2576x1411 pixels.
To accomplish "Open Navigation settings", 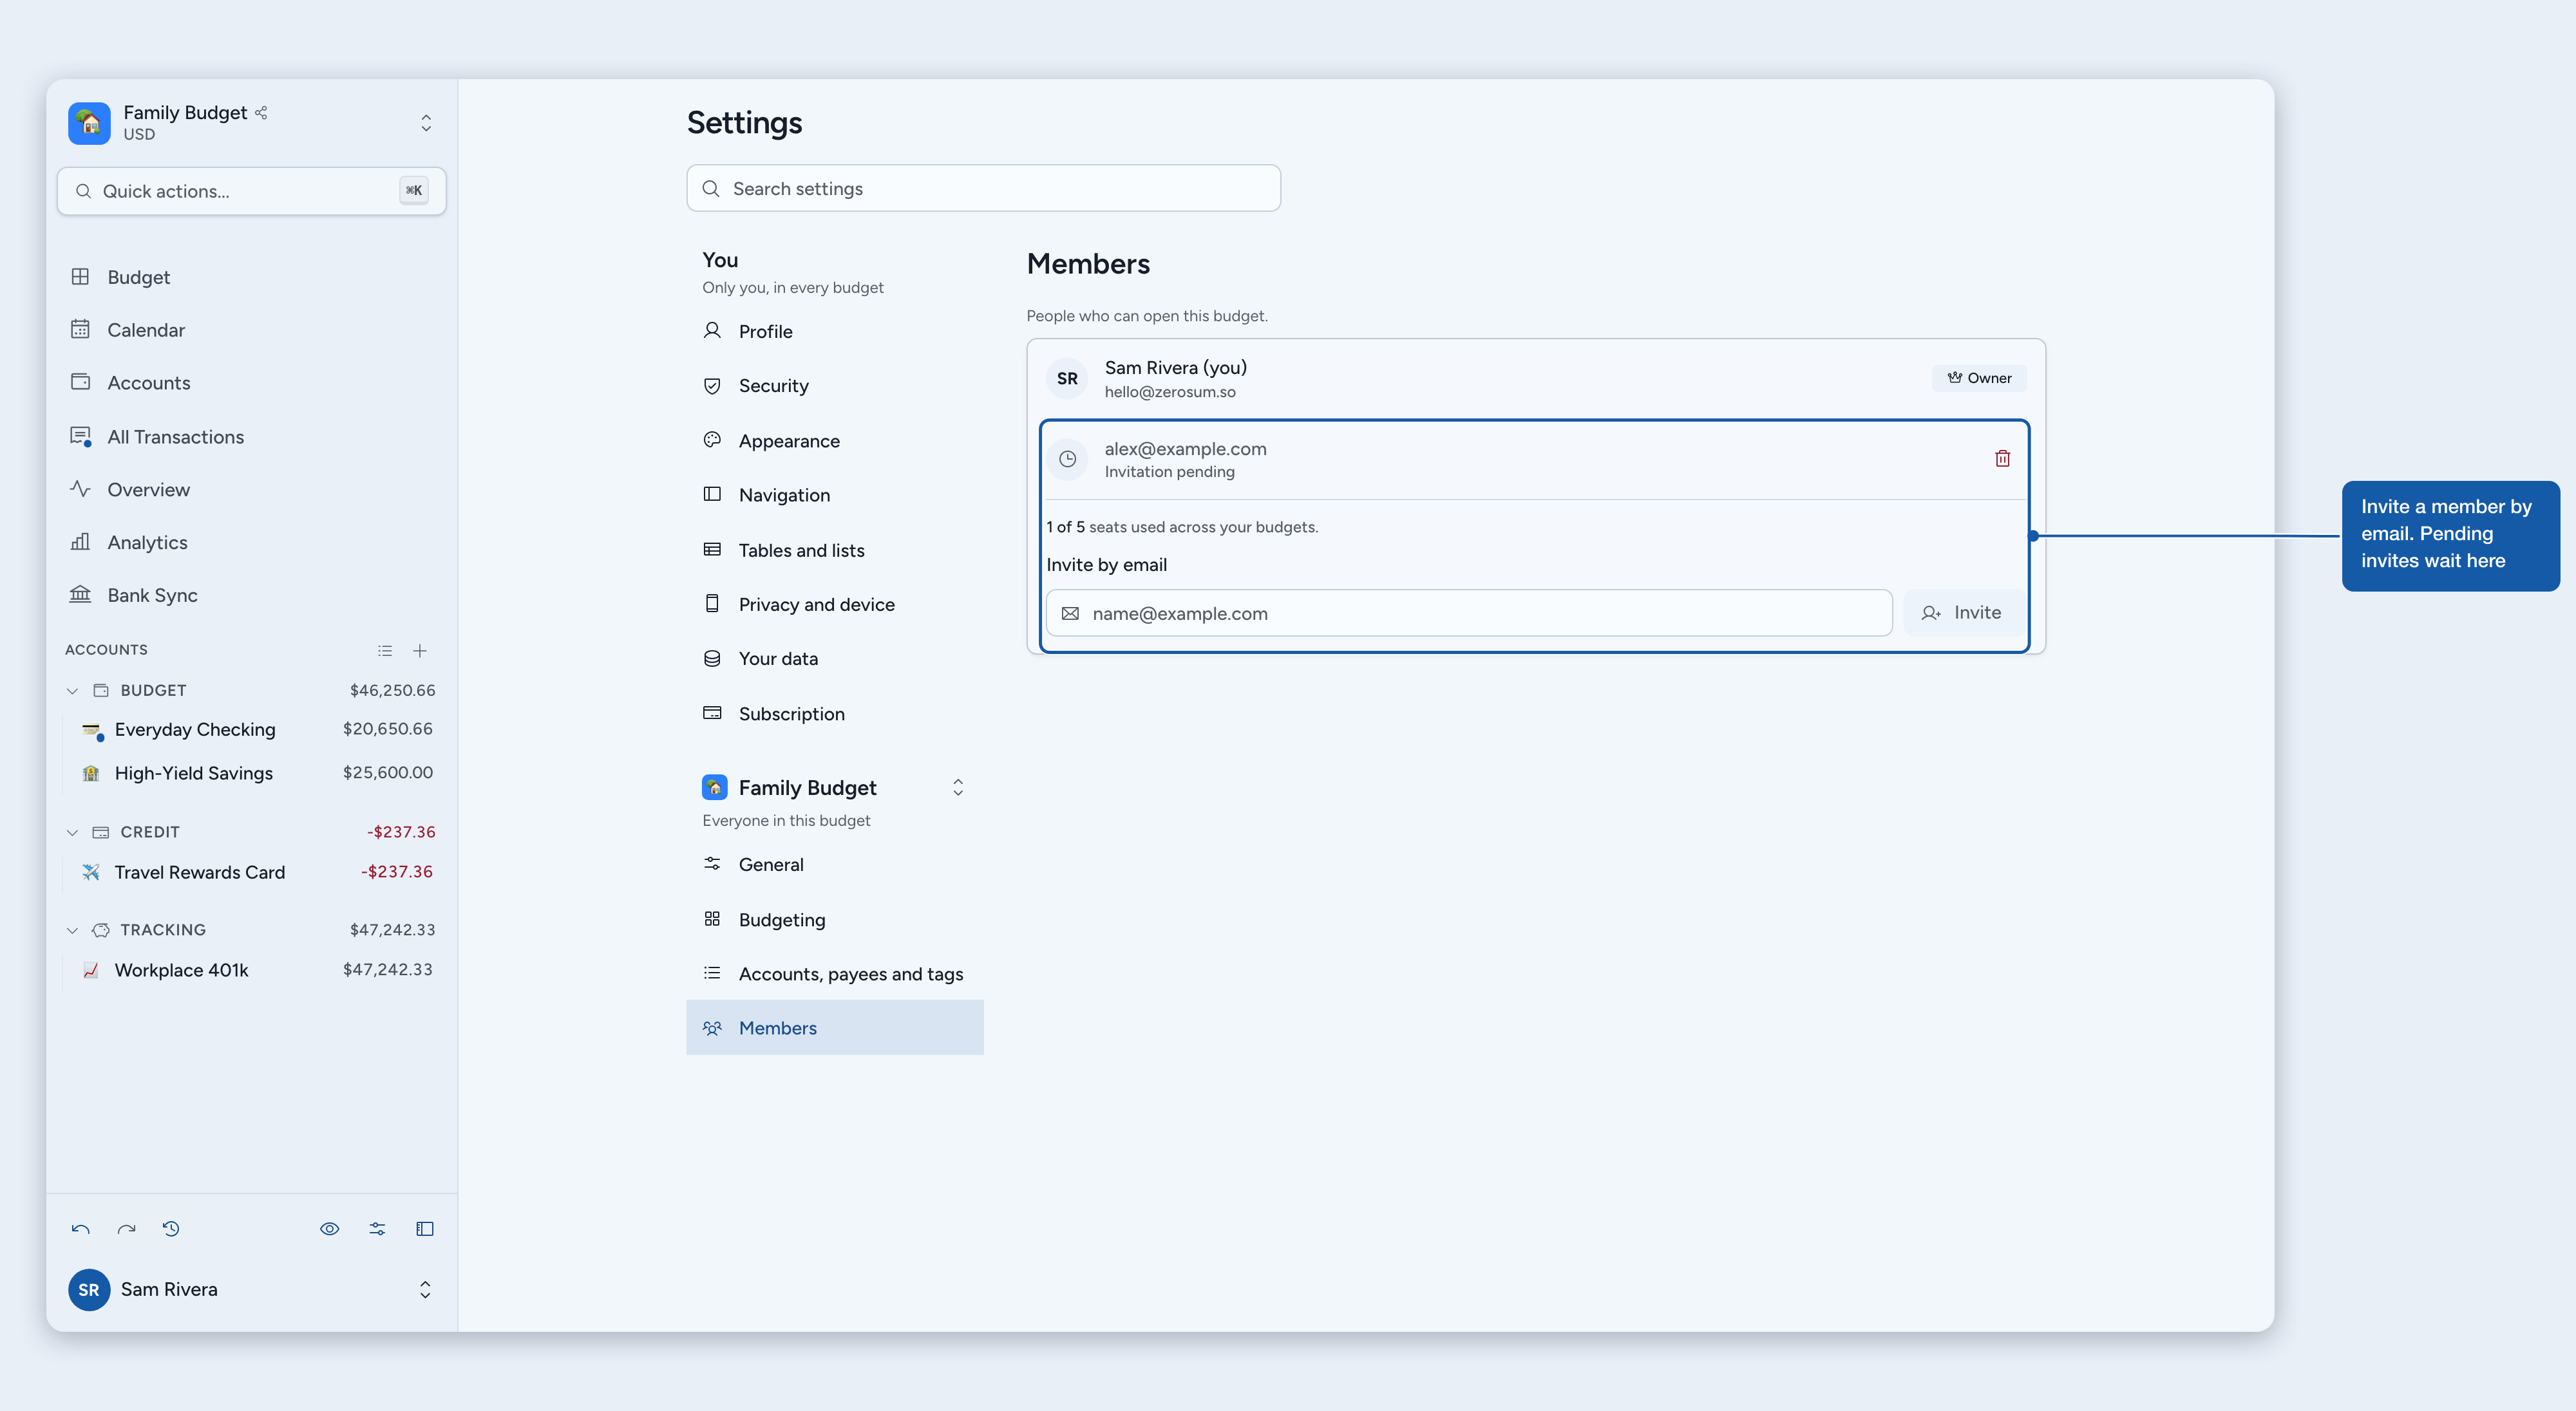I will (835, 494).
